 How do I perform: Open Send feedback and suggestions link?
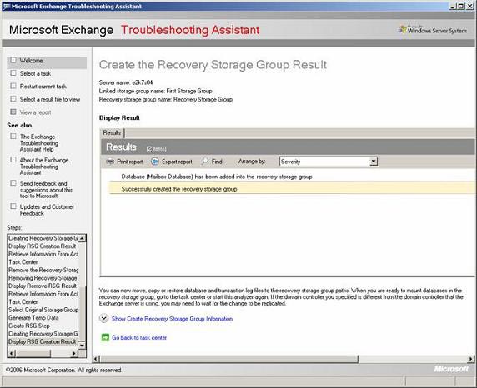(x=46, y=190)
